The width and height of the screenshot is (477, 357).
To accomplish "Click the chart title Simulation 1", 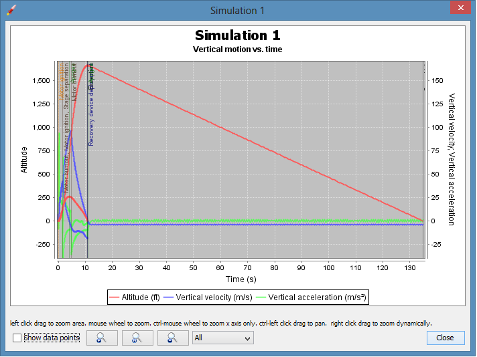I will (238, 35).
